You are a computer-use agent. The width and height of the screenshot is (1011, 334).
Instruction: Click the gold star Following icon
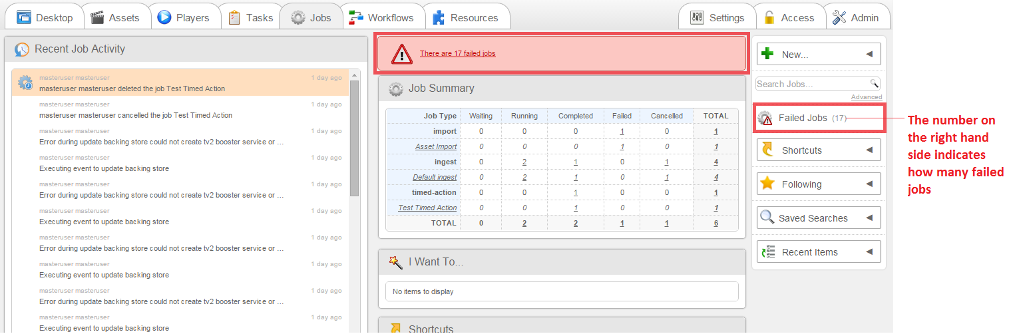pyautogui.click(x=767, y=184)
